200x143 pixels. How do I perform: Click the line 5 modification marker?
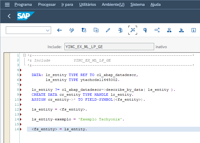click(x=21, y=75)
